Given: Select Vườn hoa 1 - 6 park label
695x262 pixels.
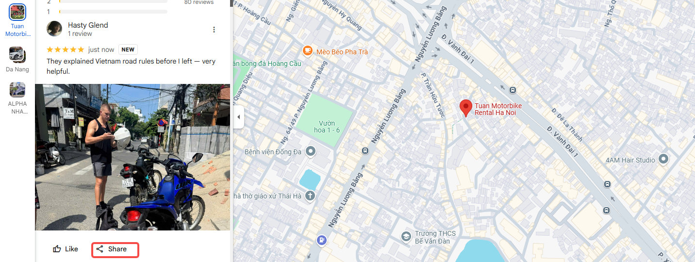Looking at the screenshot, I should click(x=327, y=127).
